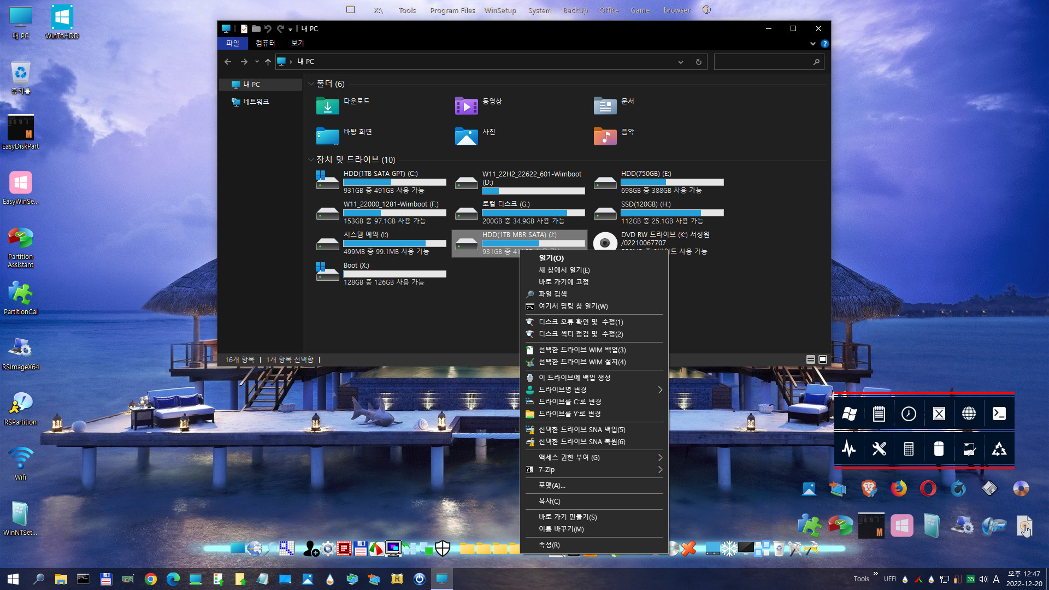Click the Explorer refresh icon
The width and height of the screenshot is (1049, 590).
pyautogui.click(x=698, y=62)
